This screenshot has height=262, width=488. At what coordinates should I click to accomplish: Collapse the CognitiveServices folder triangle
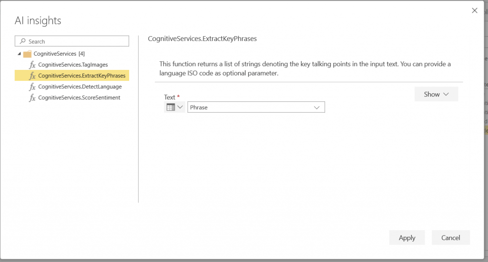click(x=19, y=54)
